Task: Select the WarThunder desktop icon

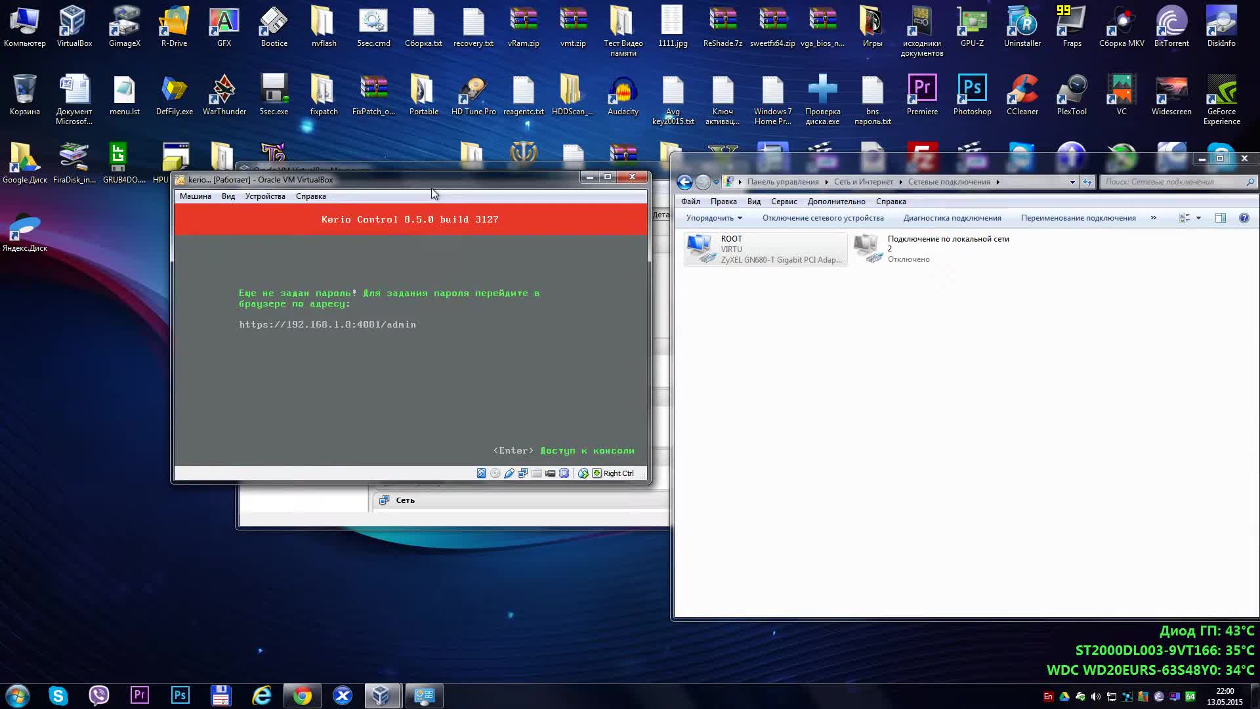Action: pos(224,95)
